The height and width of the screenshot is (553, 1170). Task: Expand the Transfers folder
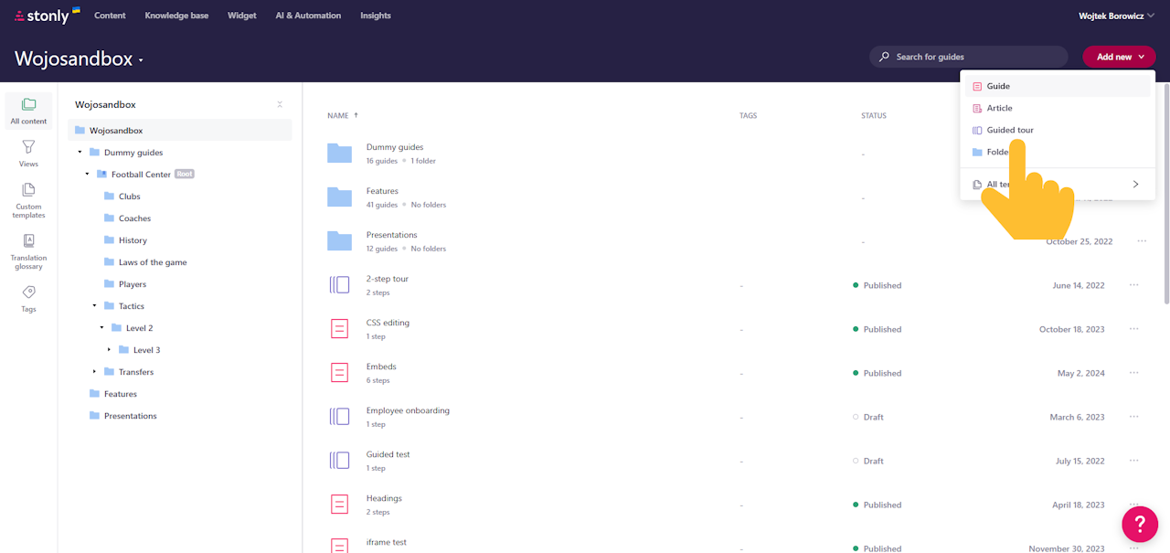point(94,371)
